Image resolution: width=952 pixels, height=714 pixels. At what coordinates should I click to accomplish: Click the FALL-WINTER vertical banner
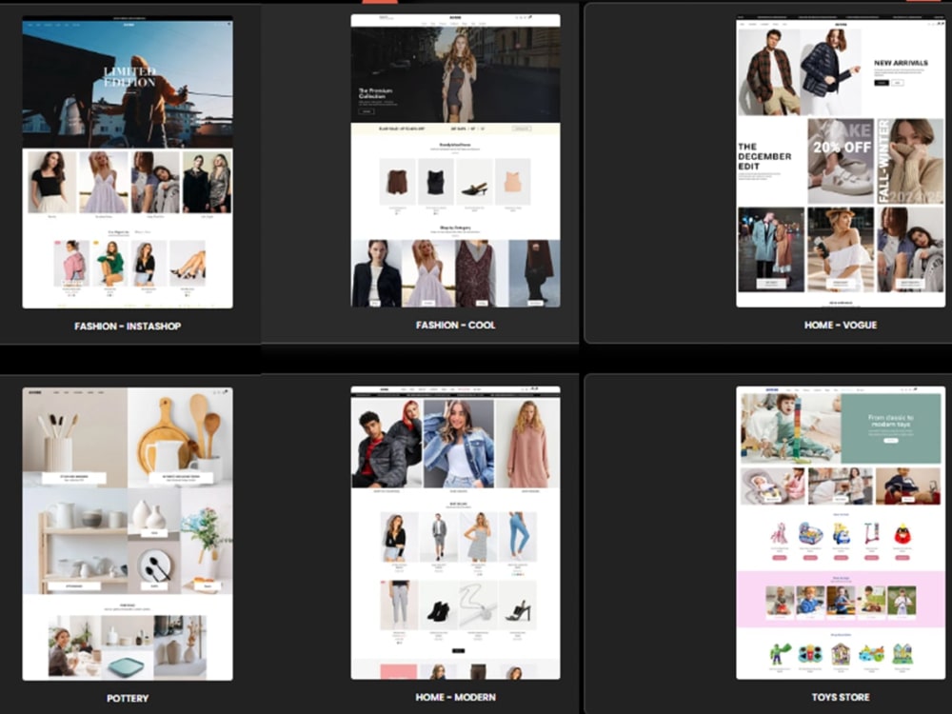point(910,161)
